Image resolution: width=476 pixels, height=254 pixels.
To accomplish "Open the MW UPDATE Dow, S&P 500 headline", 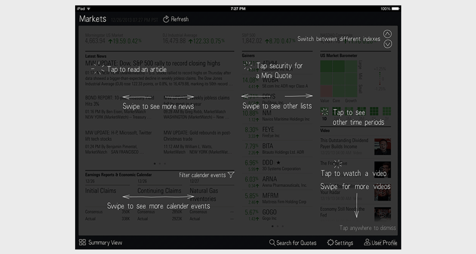I will pyautogui.click(x=153, y=63).
